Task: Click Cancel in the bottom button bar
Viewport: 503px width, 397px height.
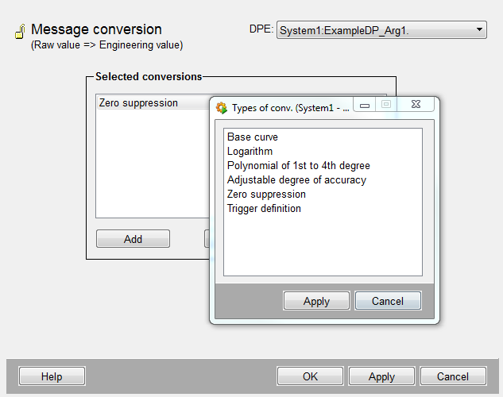Action: pos(453,376)
